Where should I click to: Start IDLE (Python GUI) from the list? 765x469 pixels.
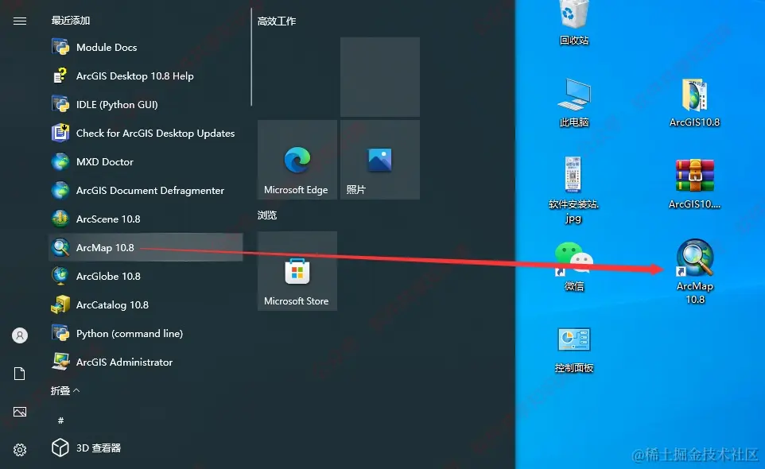146,104
